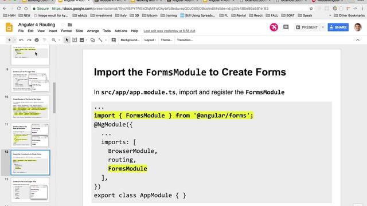This screenshot has height=206, width=367.
Task: Expand the new slide layout arrow
Action: click(15, 40)
